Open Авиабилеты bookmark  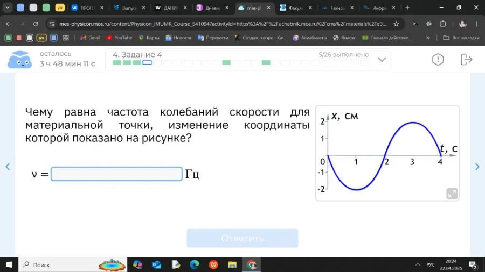(310, 38)
